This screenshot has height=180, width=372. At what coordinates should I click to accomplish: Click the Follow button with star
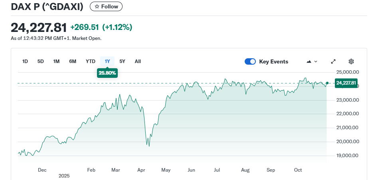(106, 7)
